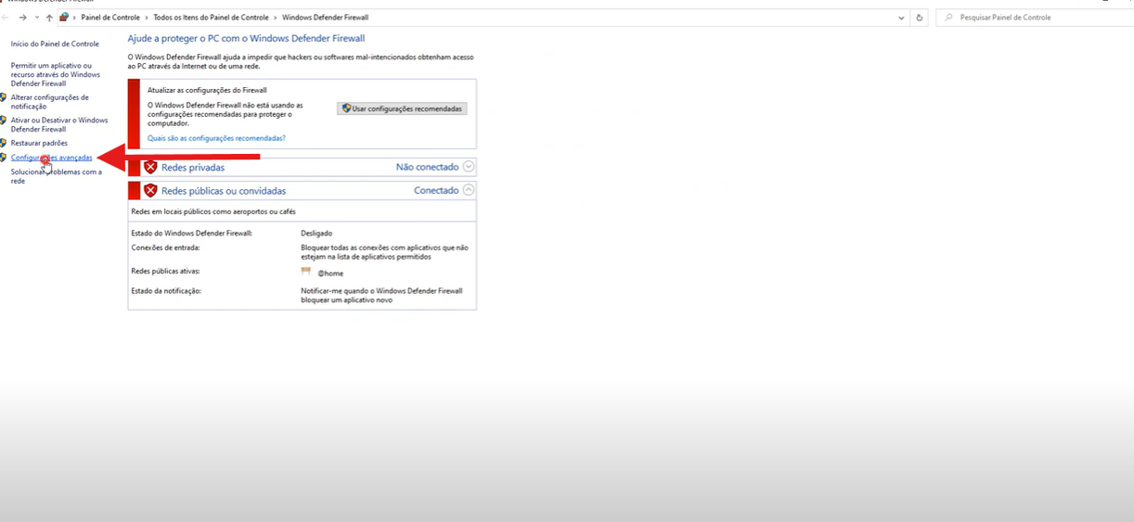
Task: Click red shield icon for Redes públicas ou convidadas
Action: tap(150, 190)
